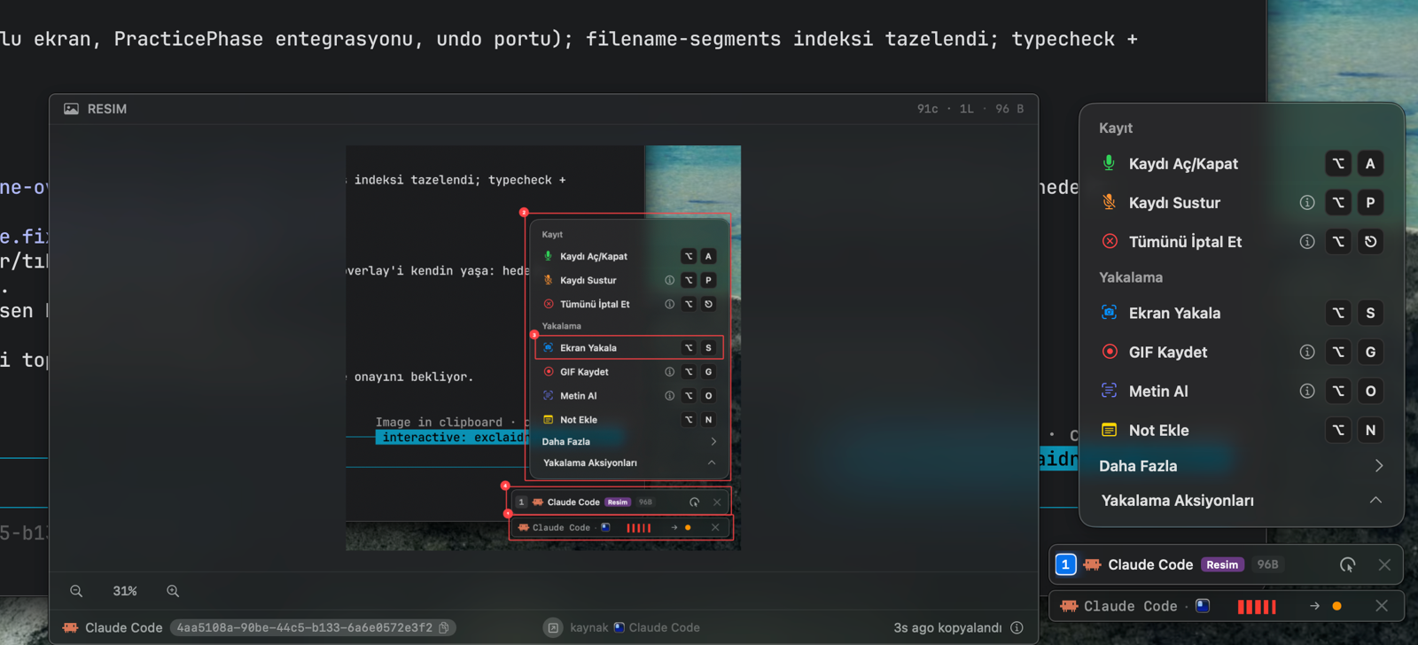Collapse the Yakalama Aksiyonları section

pyautogui.click(x=1375, y=501)
